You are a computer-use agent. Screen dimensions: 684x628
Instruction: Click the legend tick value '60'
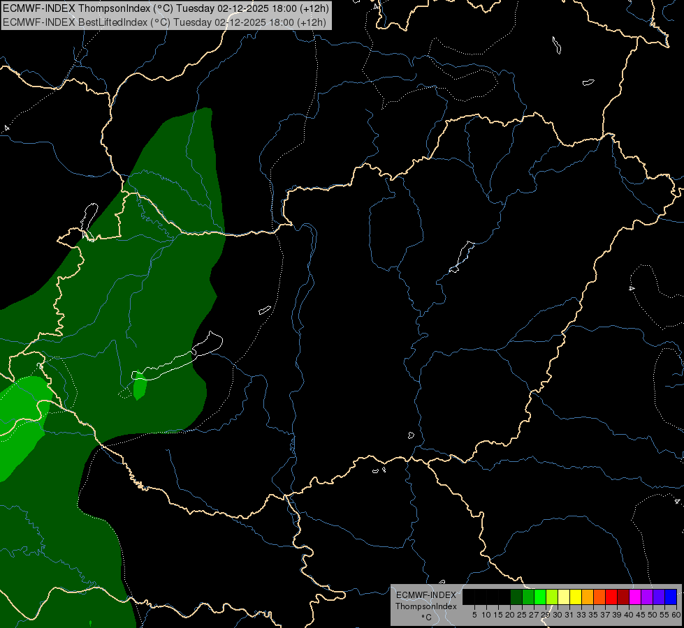[676, 615]
